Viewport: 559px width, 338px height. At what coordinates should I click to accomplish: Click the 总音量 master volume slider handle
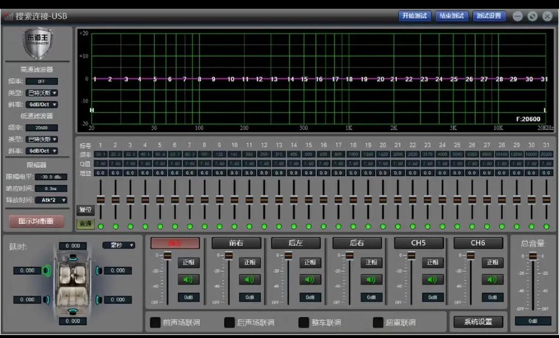pos(533,256)
